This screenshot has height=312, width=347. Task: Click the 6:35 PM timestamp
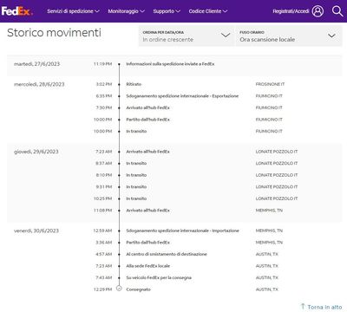click(x=104, y=96)
